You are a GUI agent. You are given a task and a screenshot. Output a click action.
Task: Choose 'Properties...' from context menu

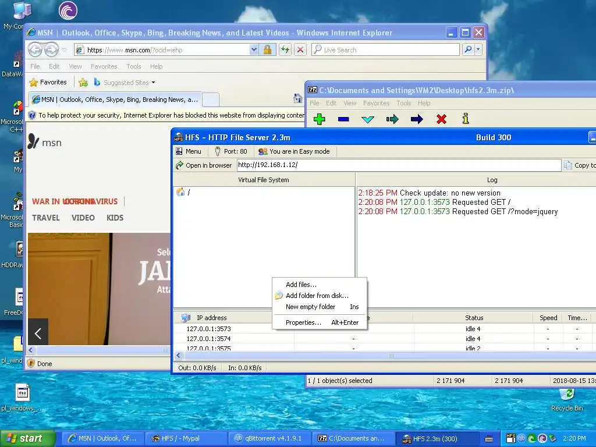click(x=320, y=322)
